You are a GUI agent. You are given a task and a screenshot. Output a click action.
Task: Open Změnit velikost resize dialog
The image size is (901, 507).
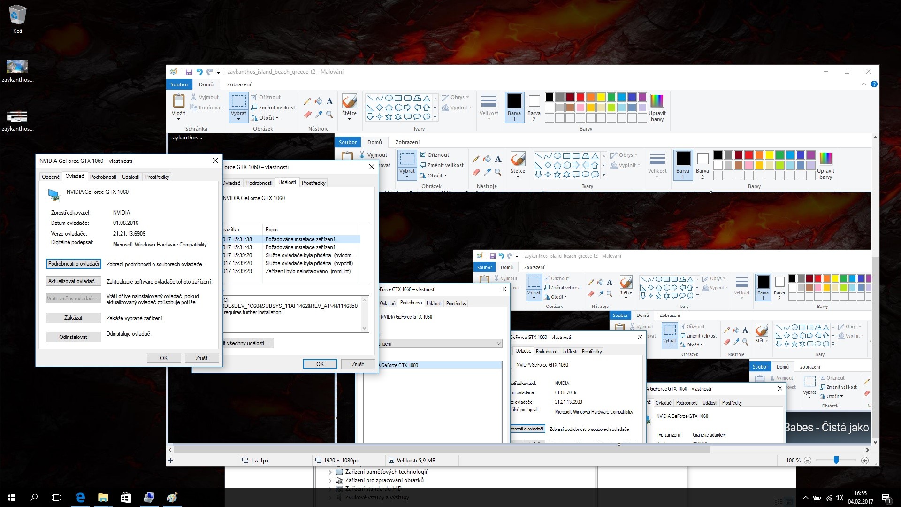[273, 108]
